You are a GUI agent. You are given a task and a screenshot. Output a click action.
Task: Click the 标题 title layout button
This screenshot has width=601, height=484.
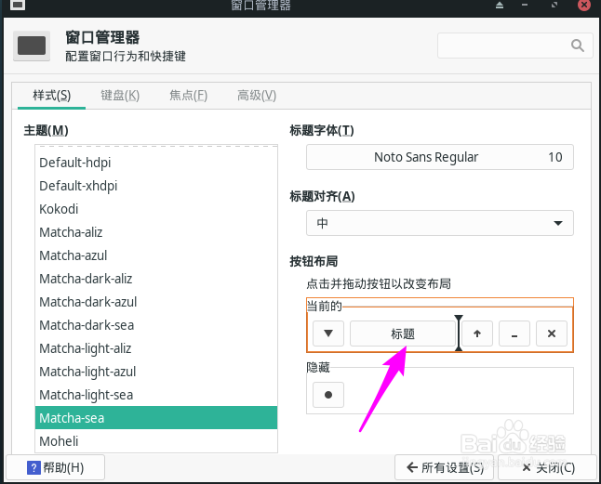pos(403,334)
